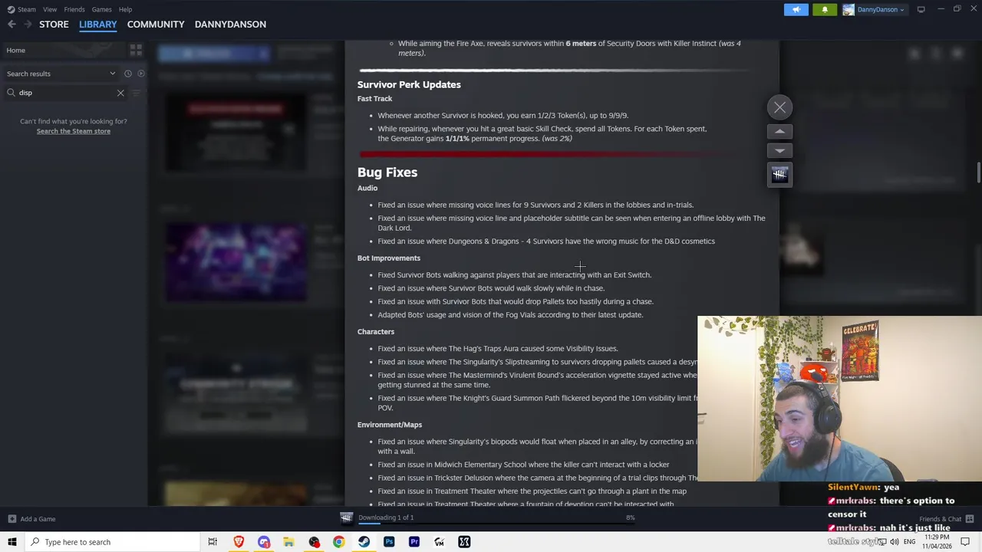Open the download queue game icon
The image size is (982, 552).
click(347, 517)
